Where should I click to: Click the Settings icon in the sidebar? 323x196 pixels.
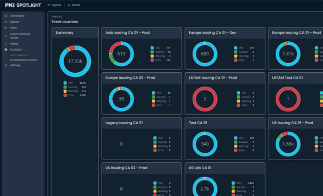tap(6, 65)
